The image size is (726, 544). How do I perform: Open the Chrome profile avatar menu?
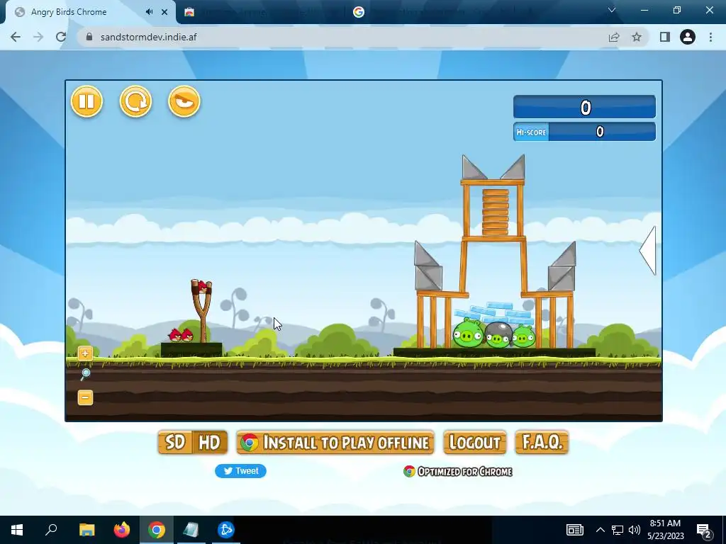coord(688,37)
